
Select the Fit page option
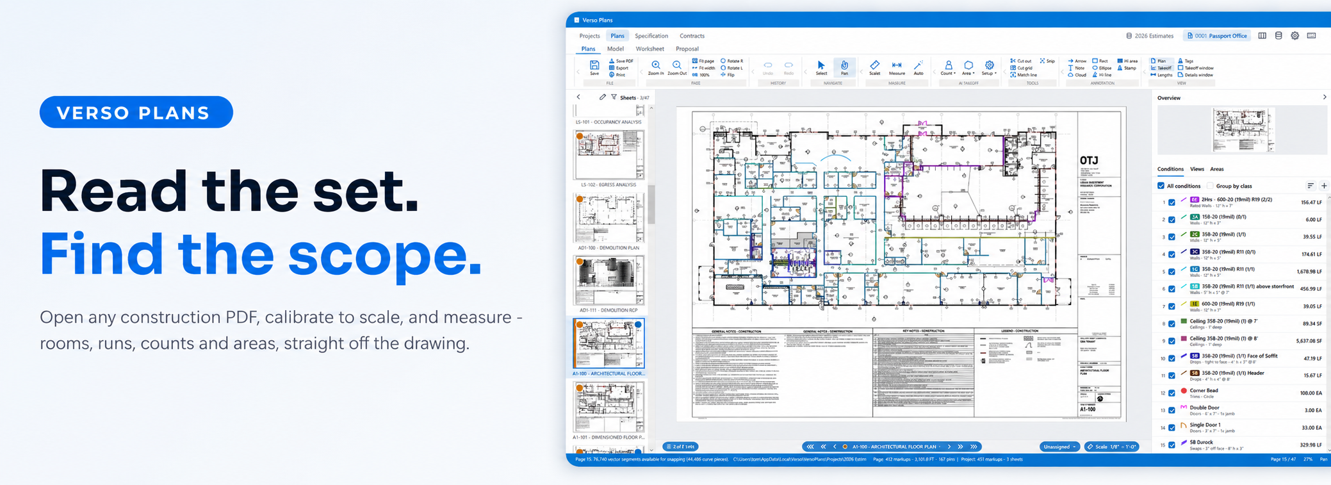coord(703,61)
